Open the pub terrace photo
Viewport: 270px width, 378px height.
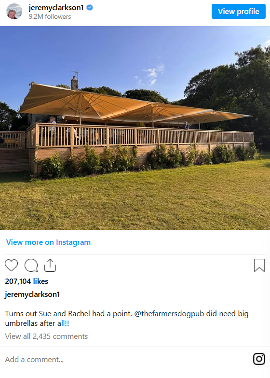point(135,128)
